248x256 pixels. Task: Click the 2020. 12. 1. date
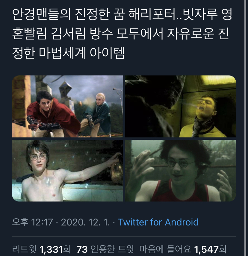coord(85,222)
